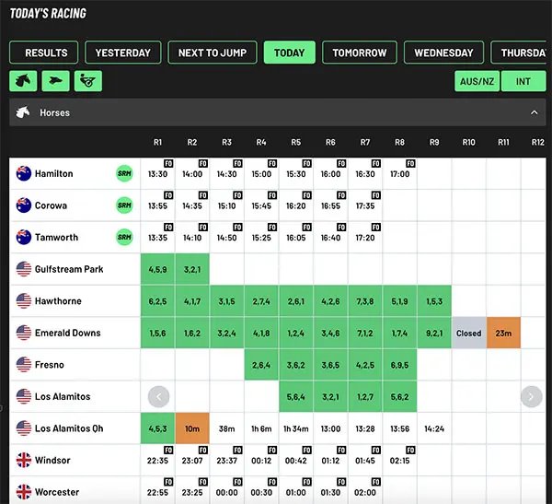Click the SRM badge next to Tamworth
The width and height of the screenshot is (552, 504).
pyautogui.click(x=124, y=237)
